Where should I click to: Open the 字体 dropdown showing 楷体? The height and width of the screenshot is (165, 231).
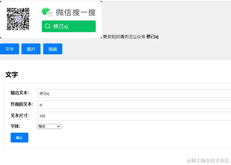pos(49,126)
